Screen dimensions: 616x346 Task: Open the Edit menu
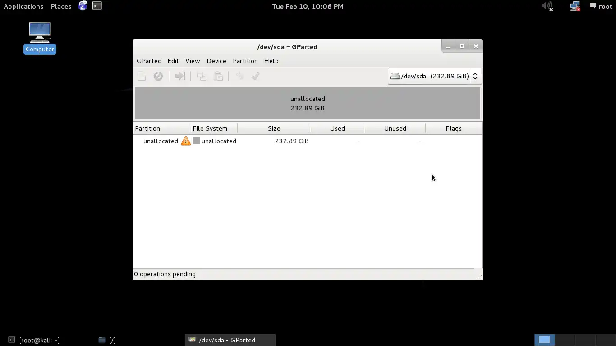pyautogui.click(x=173, y=61)
